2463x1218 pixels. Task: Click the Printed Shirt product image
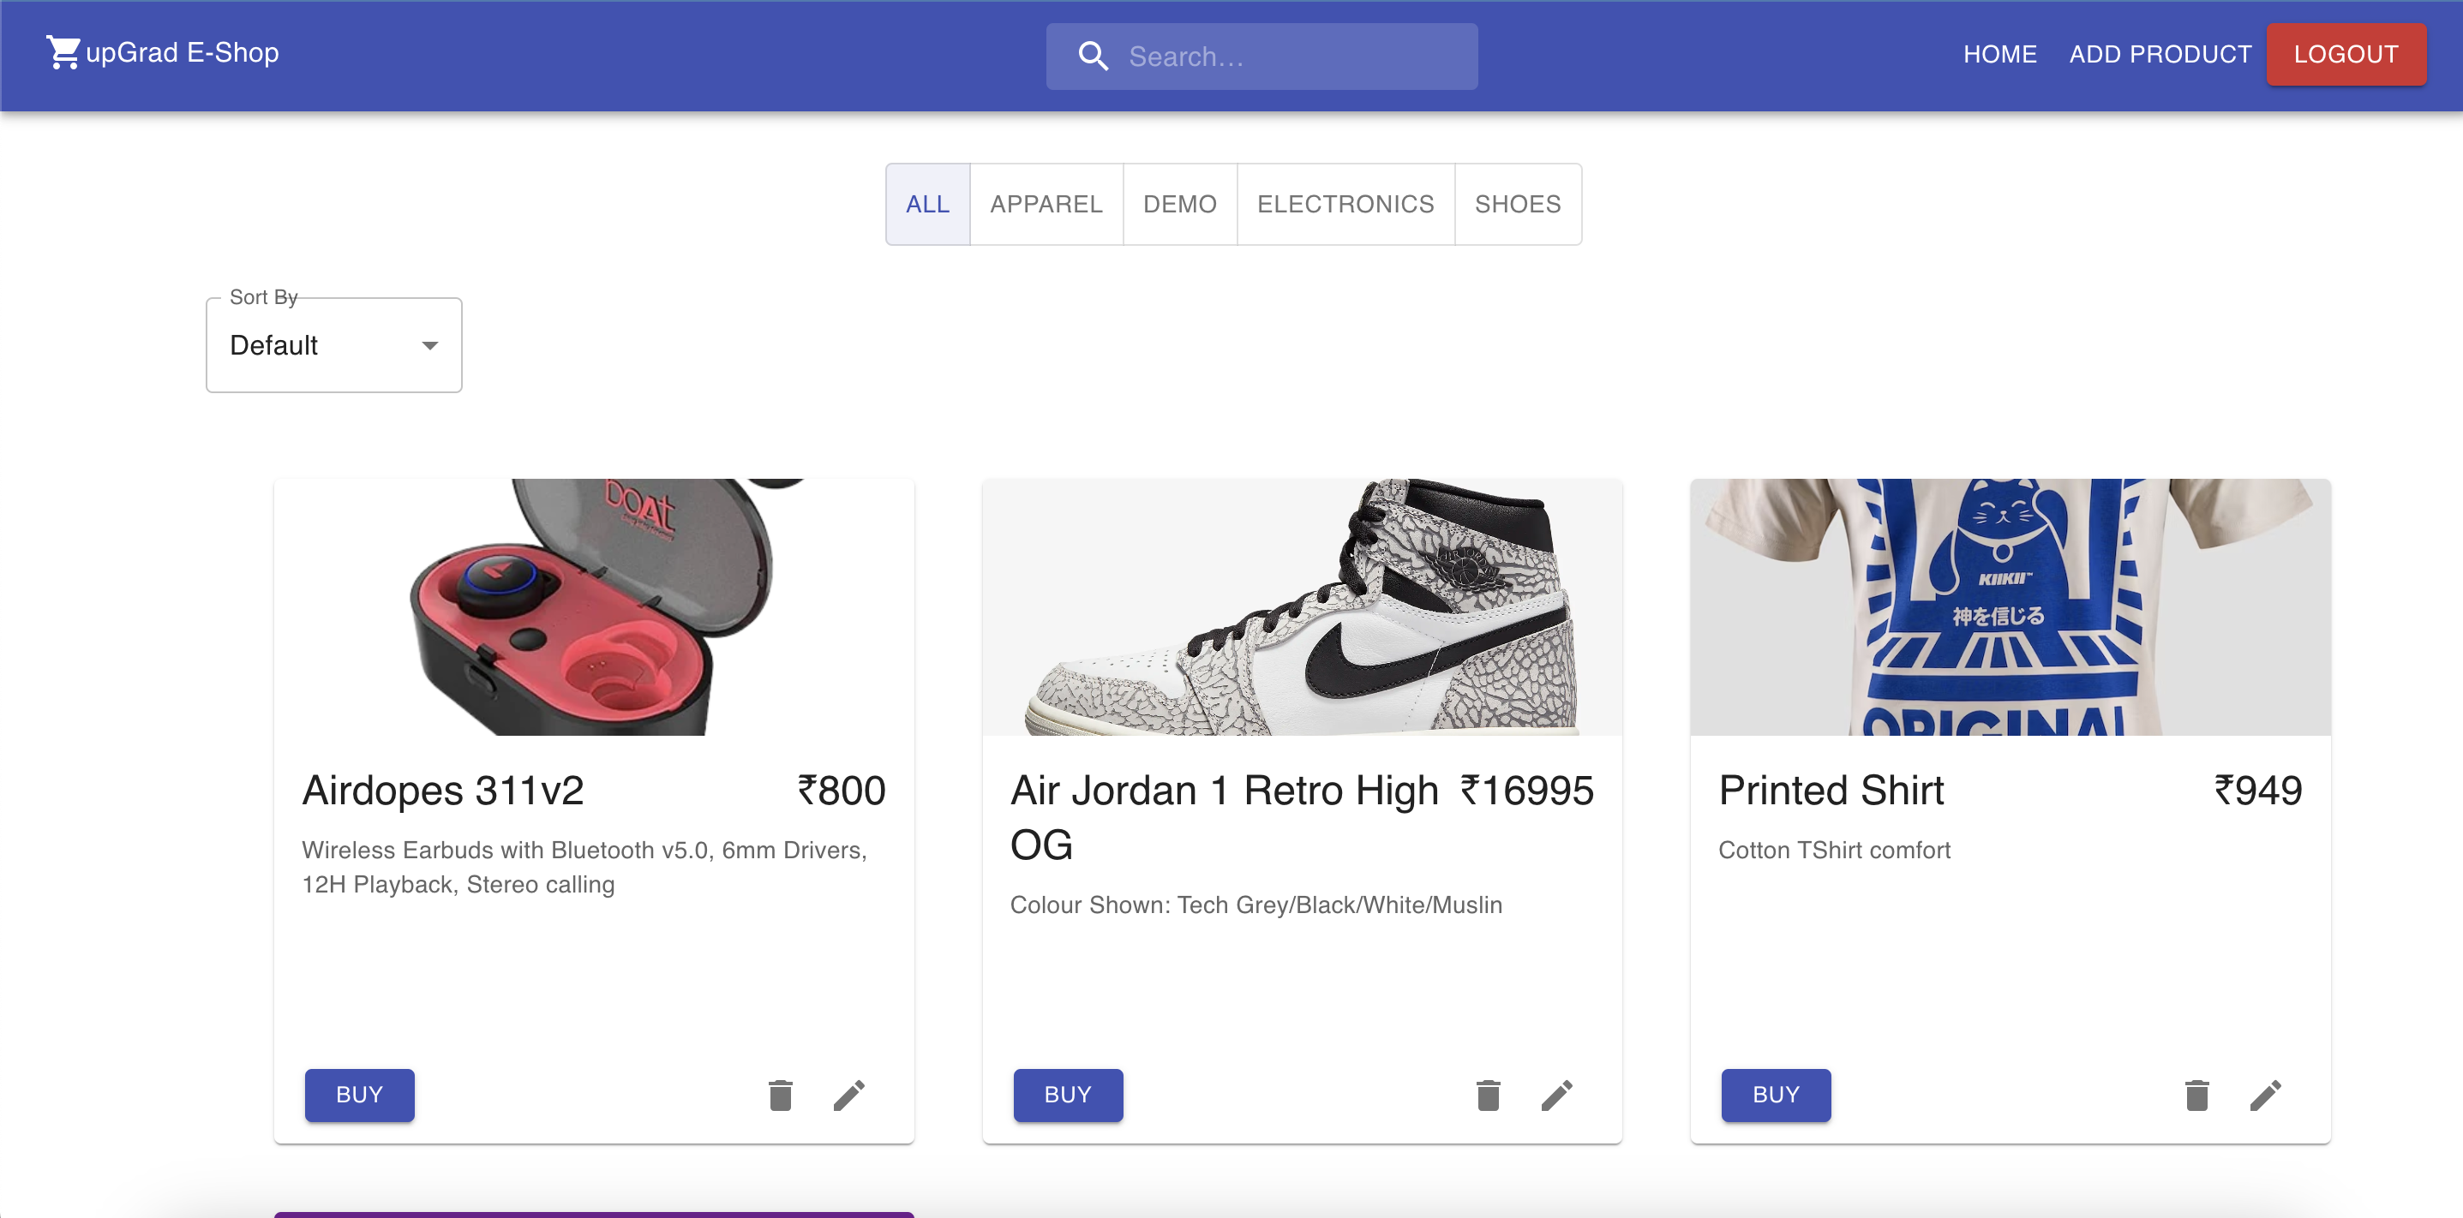(x=2010, y=606)
